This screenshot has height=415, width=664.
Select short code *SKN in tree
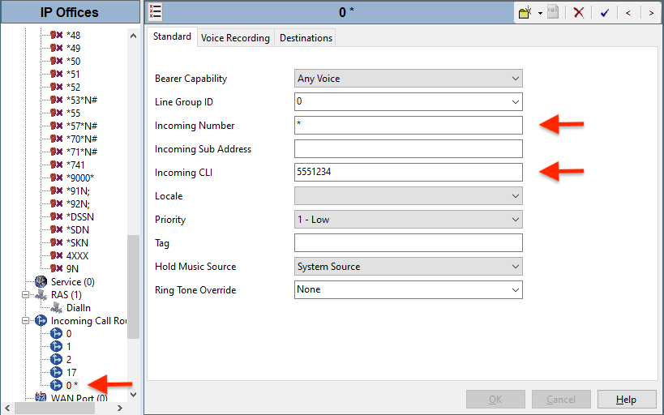coord(77,242)
